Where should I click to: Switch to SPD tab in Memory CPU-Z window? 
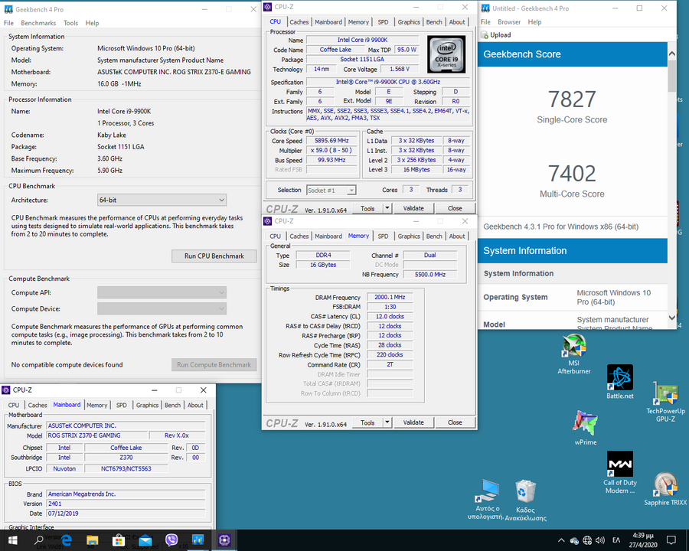(384, 236)
